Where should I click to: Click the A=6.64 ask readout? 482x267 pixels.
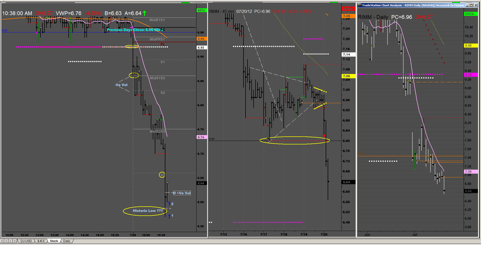pyautogui.click(x=133, y=13)
